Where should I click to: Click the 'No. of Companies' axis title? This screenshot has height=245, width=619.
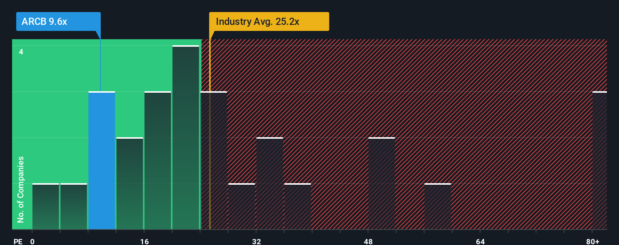[21, 190]
